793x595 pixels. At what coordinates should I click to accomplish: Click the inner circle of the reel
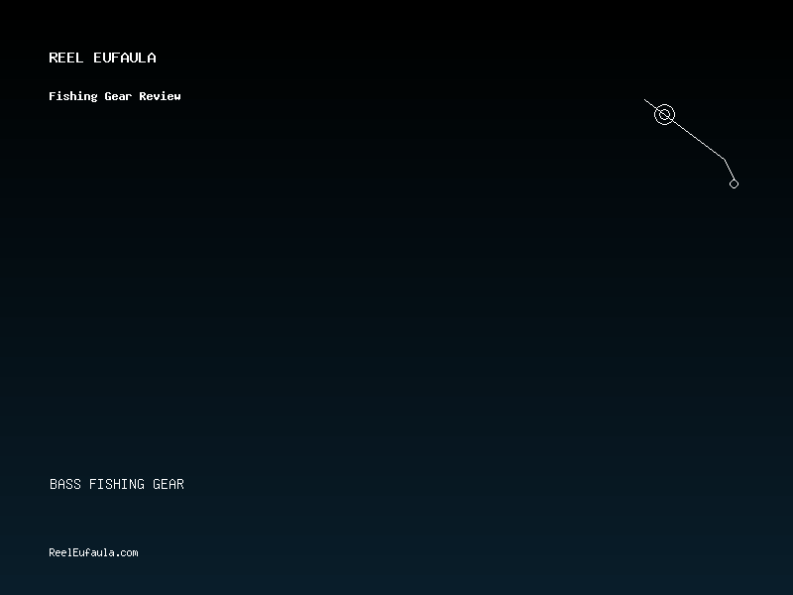664,115
